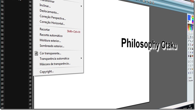Viewport: 195px width, 110px height.
Task: Swap foreground and background colors arrow
Action: [x=191, y=16]
